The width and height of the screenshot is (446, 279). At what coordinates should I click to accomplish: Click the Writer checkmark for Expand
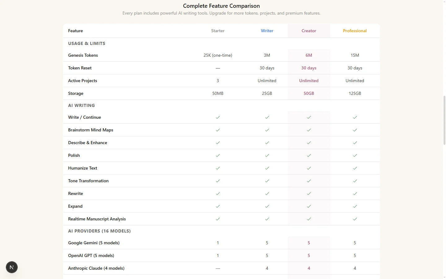click(267, 206)
